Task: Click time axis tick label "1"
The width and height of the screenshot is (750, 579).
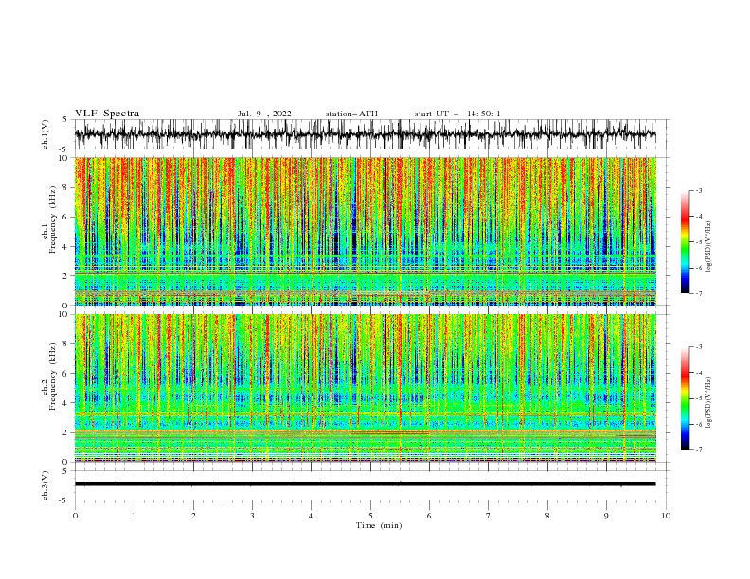Action: tap(134, 516)
